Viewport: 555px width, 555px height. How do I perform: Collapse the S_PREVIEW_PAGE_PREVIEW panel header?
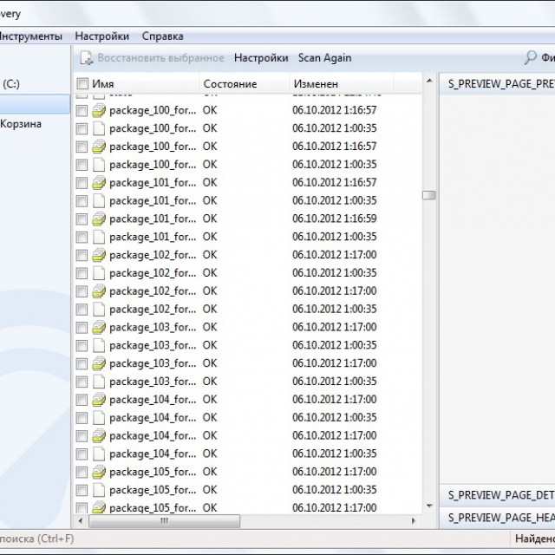click(499, 84)
